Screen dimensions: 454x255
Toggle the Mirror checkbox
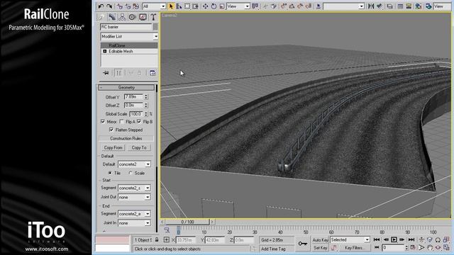click(103, 122)
